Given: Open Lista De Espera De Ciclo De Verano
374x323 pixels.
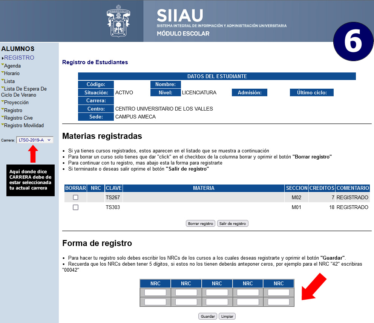Looking at the screenshot, I should 24,92.
